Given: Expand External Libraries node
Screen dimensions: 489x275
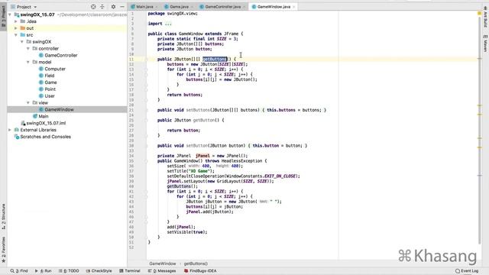Looking at the screenshot, I should pos(10,130).
